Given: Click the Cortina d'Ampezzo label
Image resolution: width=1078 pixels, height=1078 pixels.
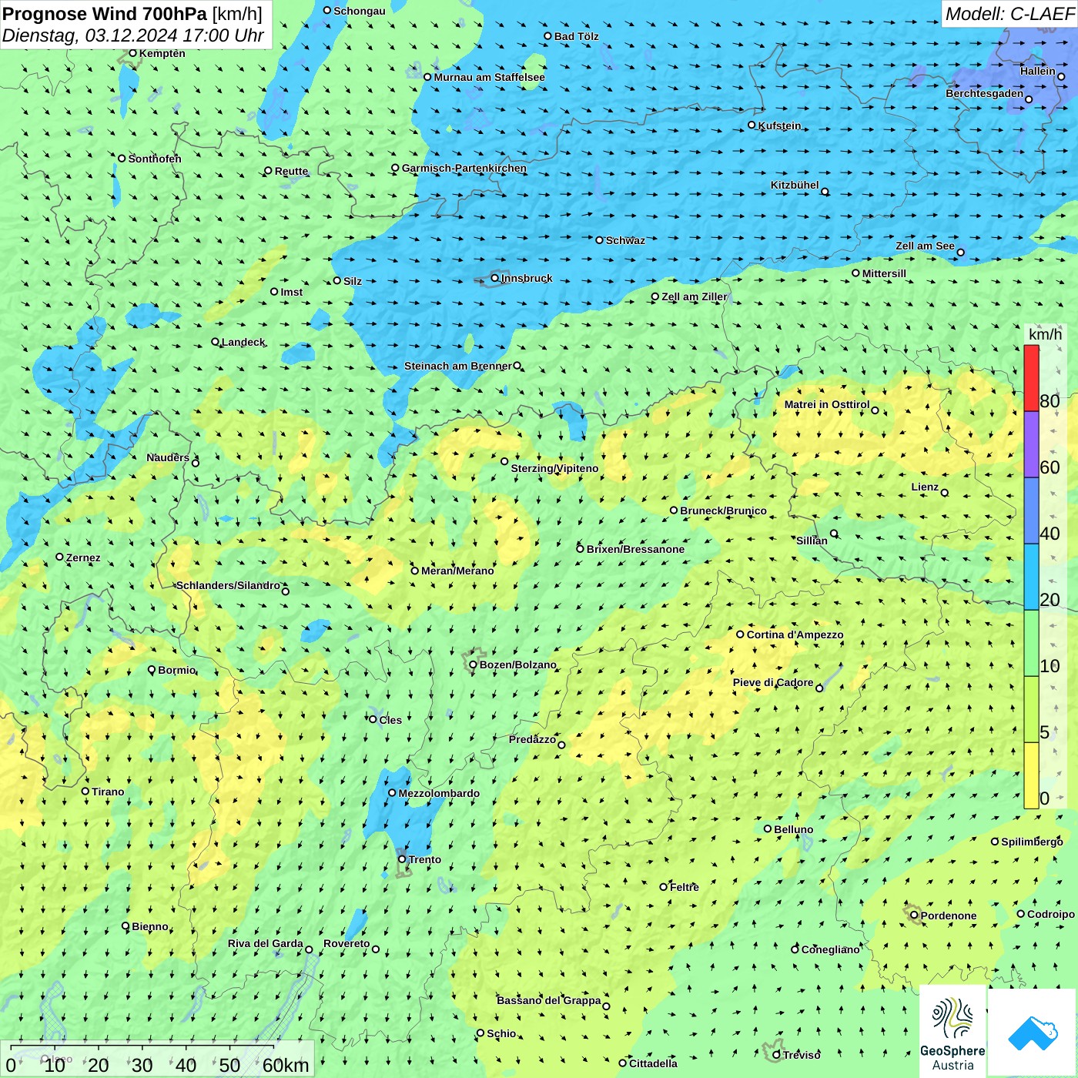Looking at the screenshot, I should (795, 634).
